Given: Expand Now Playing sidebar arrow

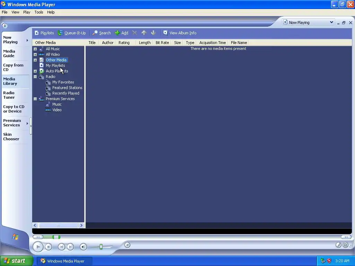Looking at the screenshot, I should coord(27,40).
